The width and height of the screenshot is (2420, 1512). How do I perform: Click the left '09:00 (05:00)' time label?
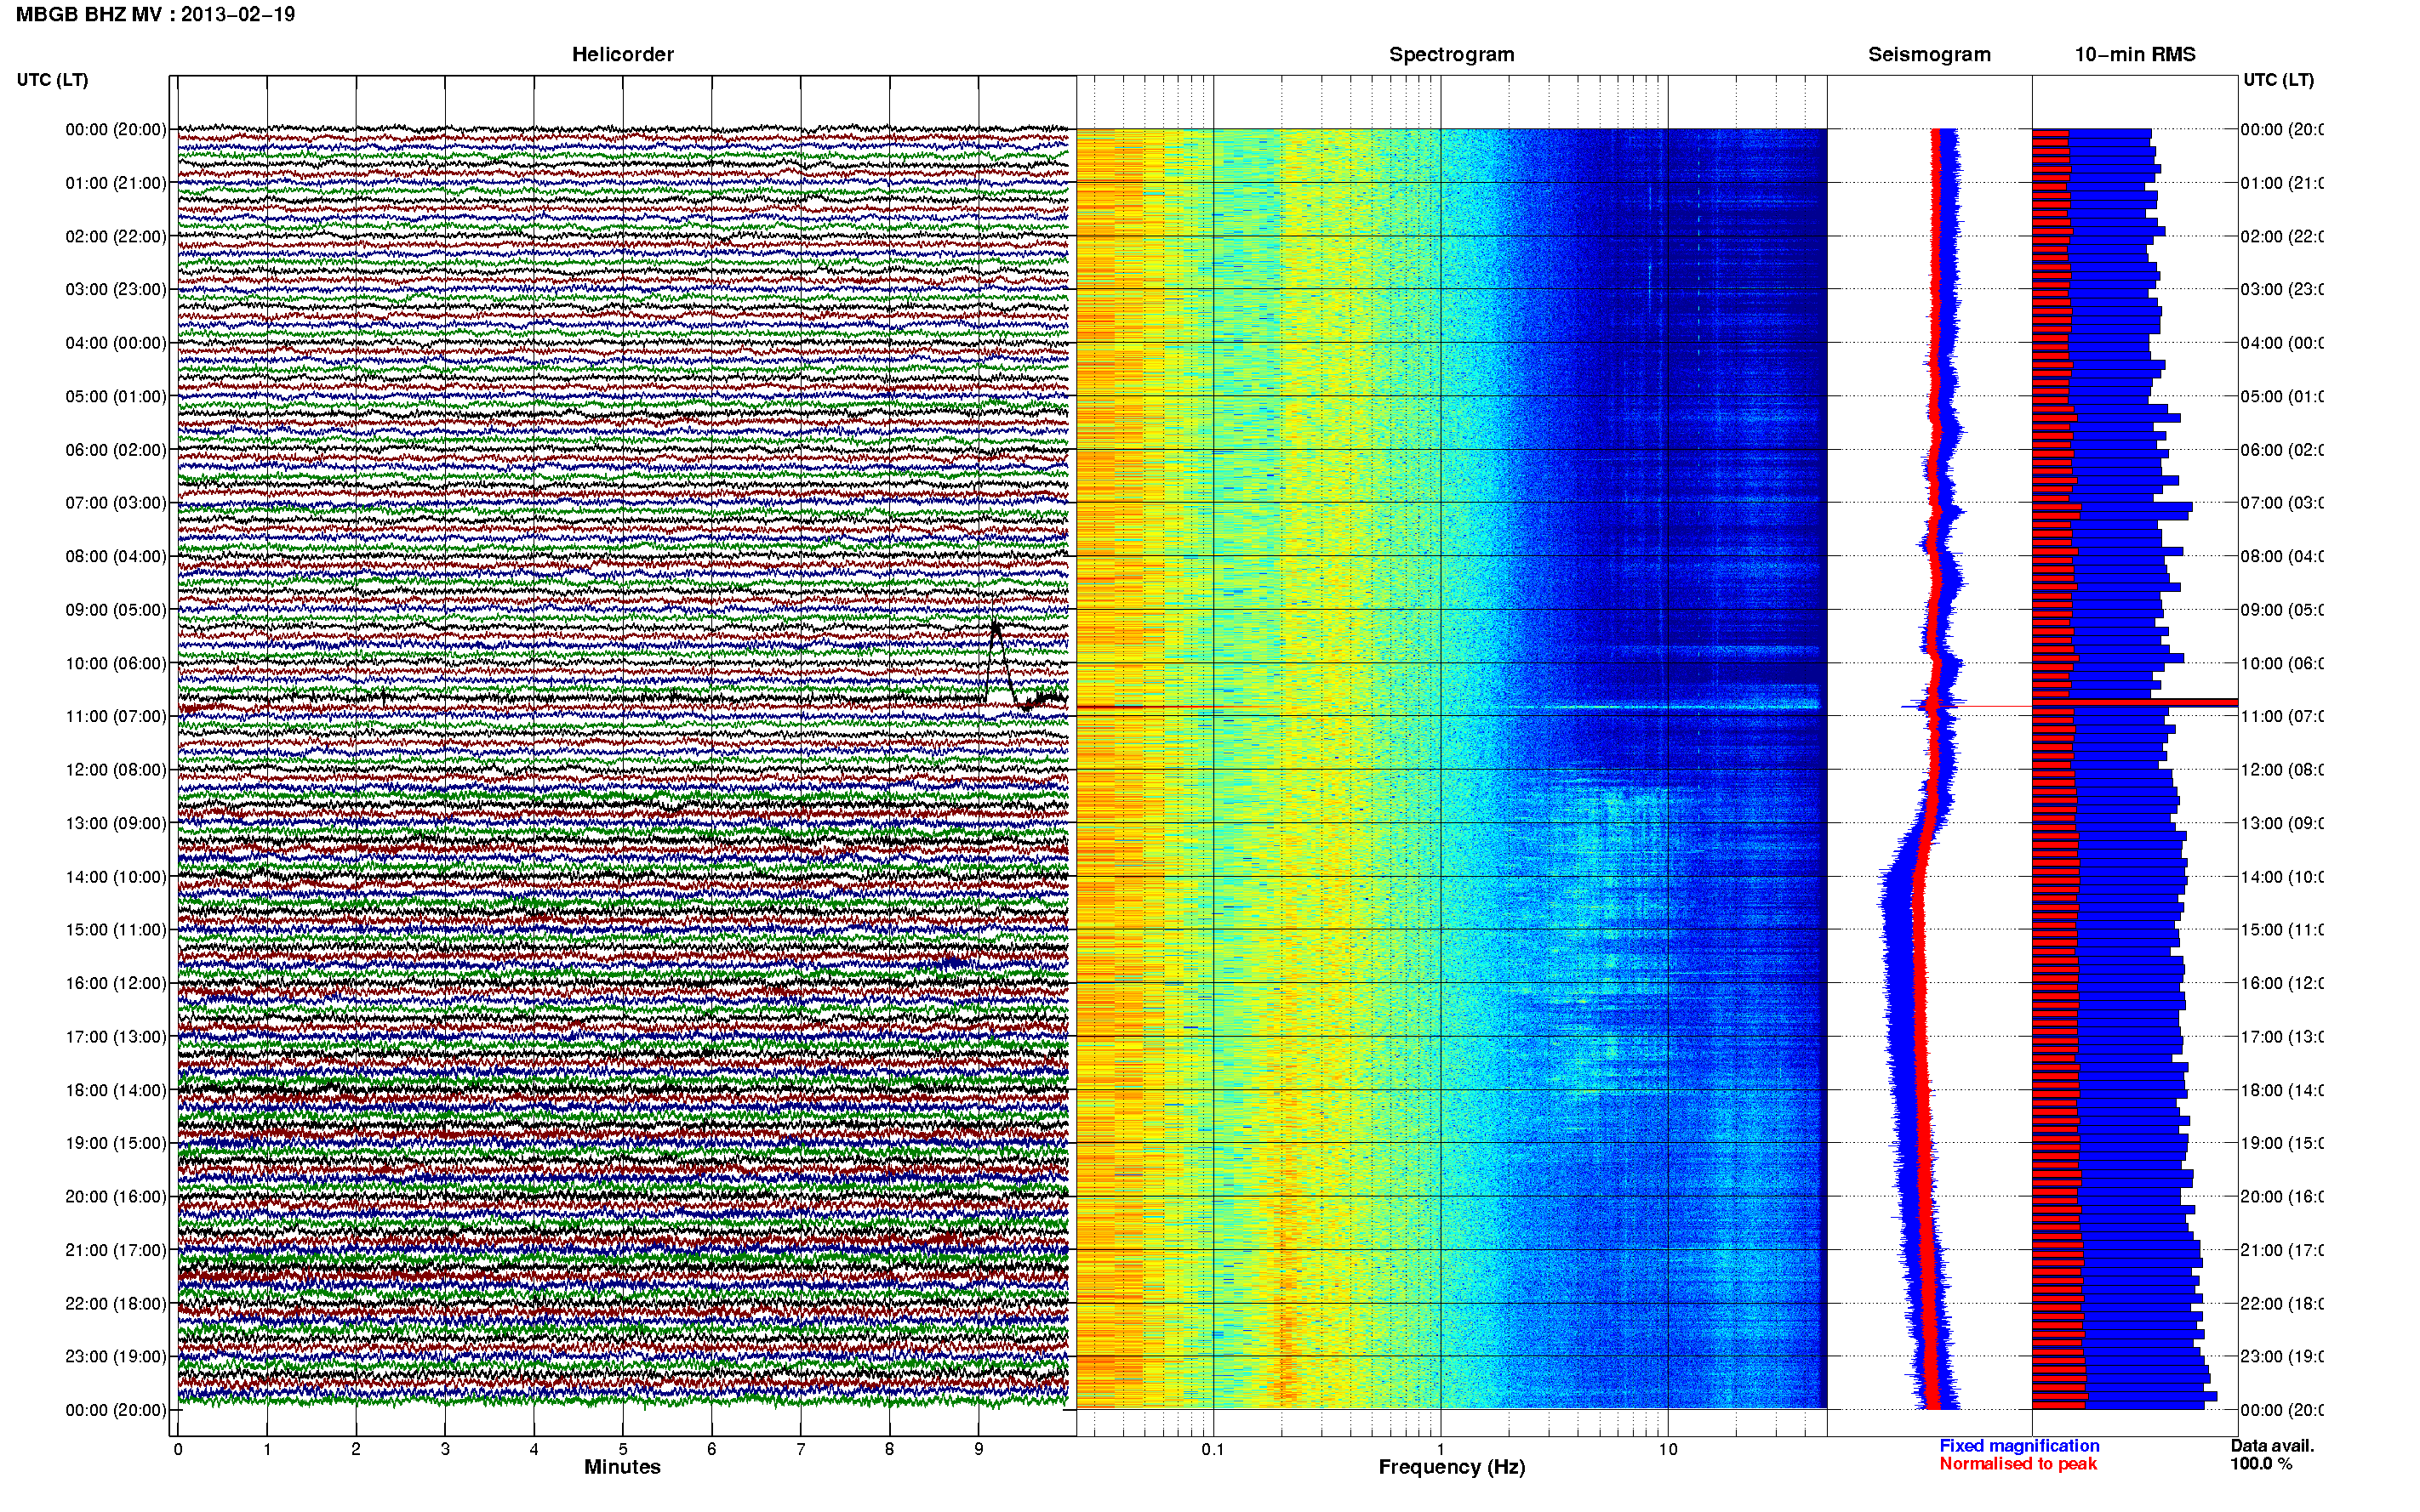pos(116,610)
